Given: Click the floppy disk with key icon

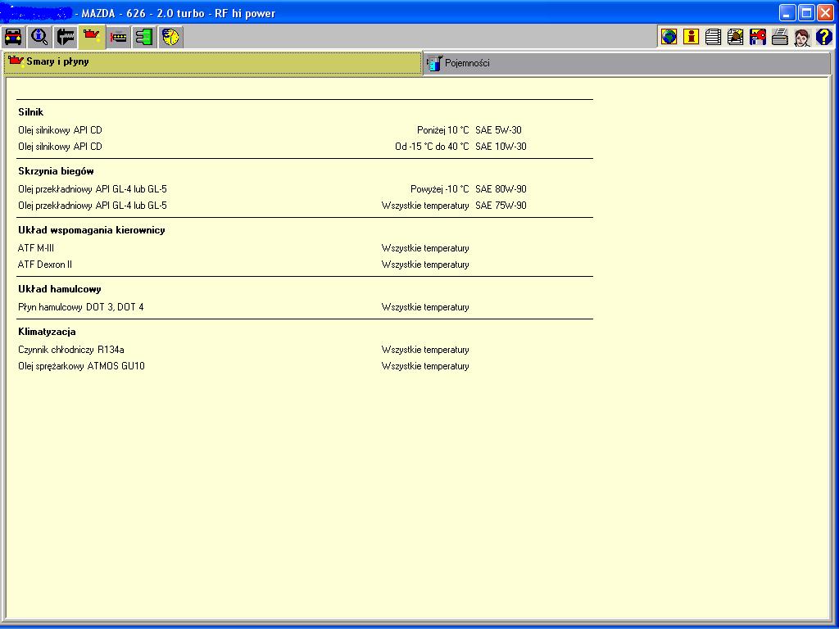Looking at the screenshot, I should (x=758, y=37).
